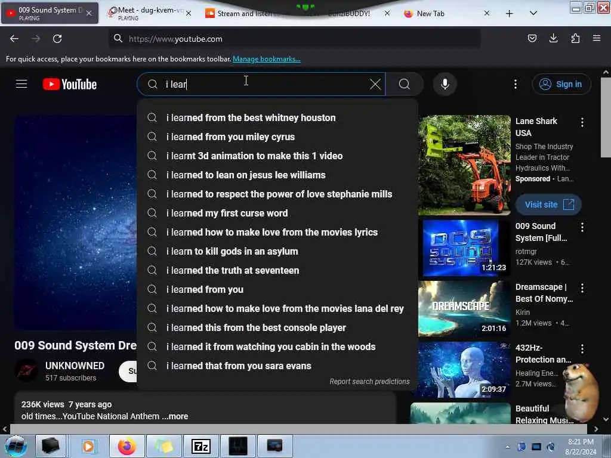Open the Windows Start orb
This screenshot has height=458, width=611.
[16, 446]
